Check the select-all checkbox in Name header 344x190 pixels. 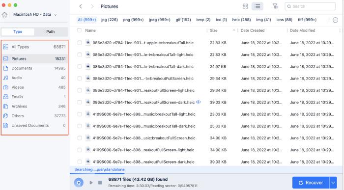tap(79, 30)
